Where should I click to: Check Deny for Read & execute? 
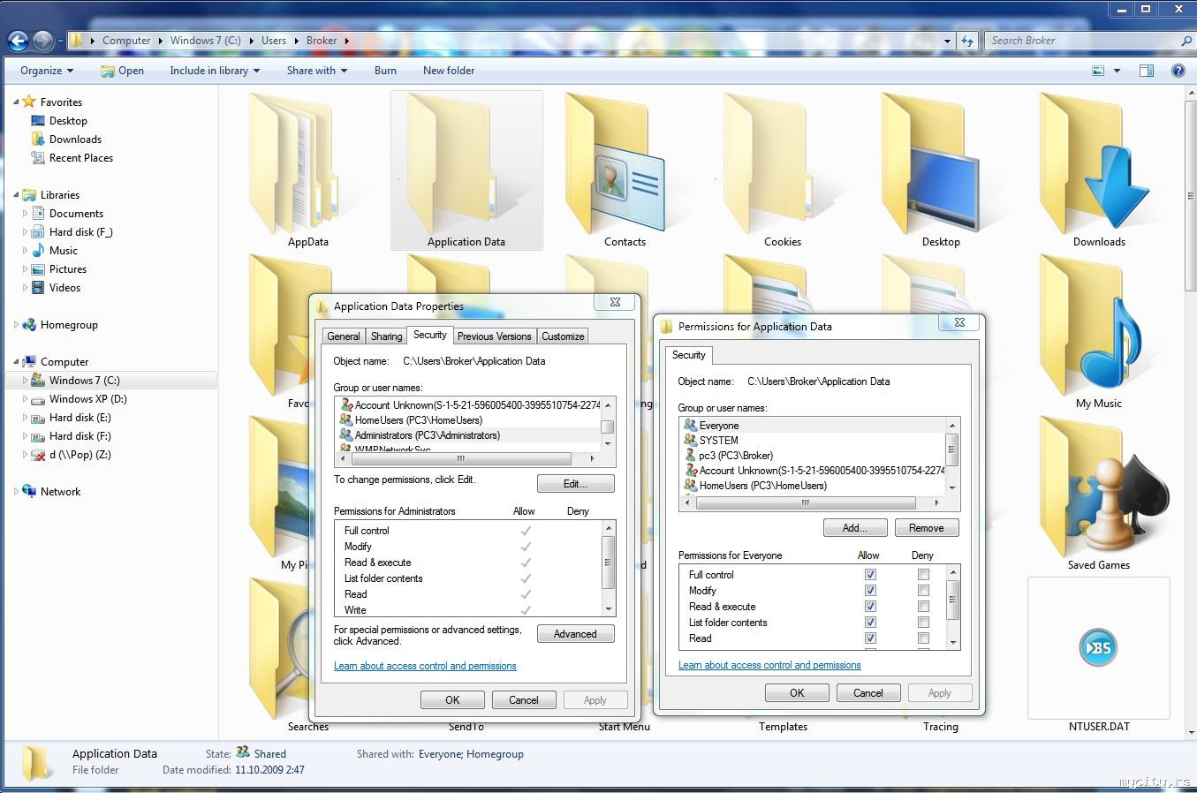923,607
